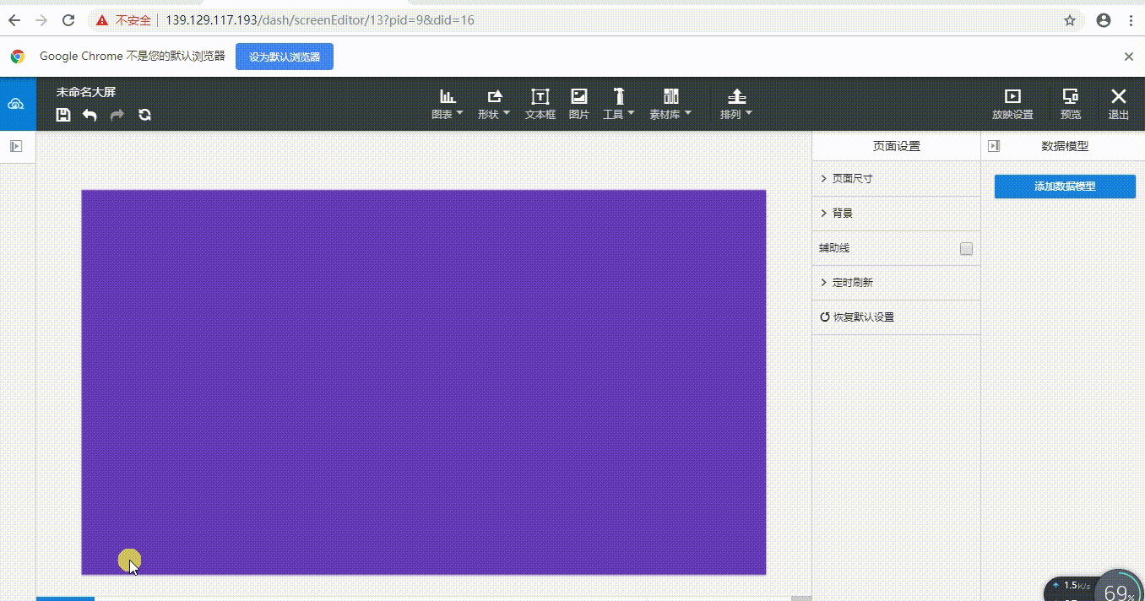Expand the 背景 section

(896, 214)
